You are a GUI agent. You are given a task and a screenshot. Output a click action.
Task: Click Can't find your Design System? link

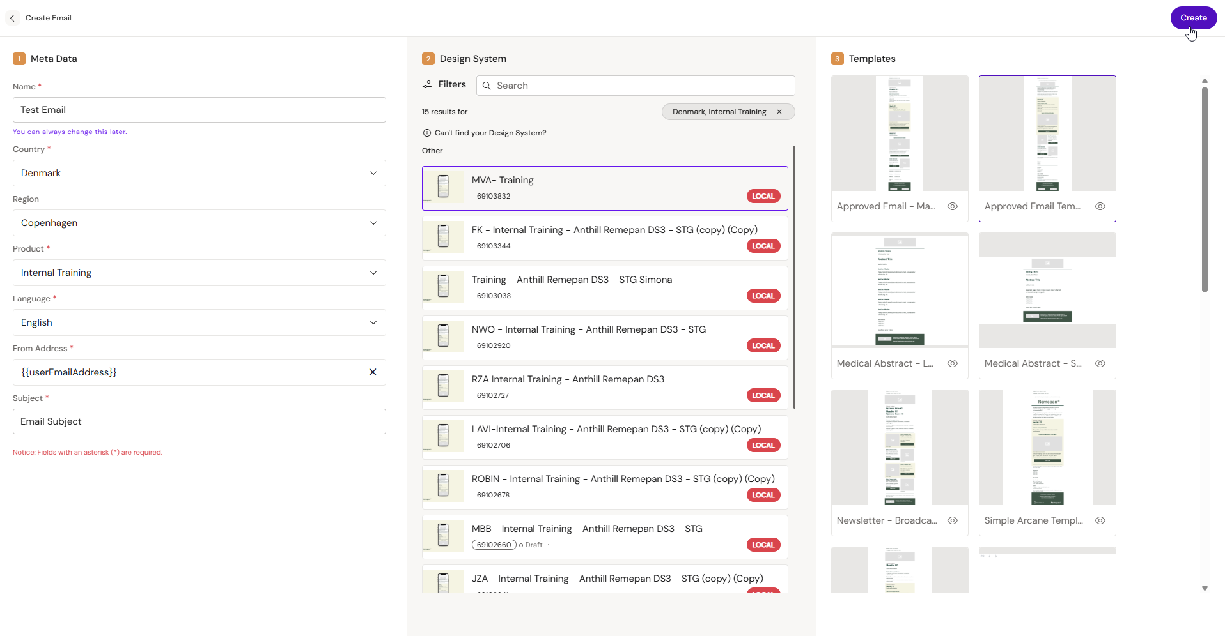click(x=490, y=133)
